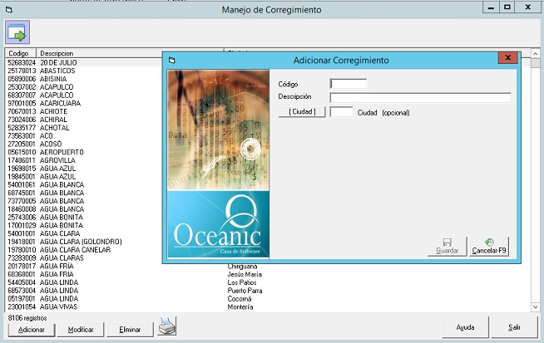
Task: Click the system icon in Manejo de Corregimiento title bar
Action: coord(9,9)
